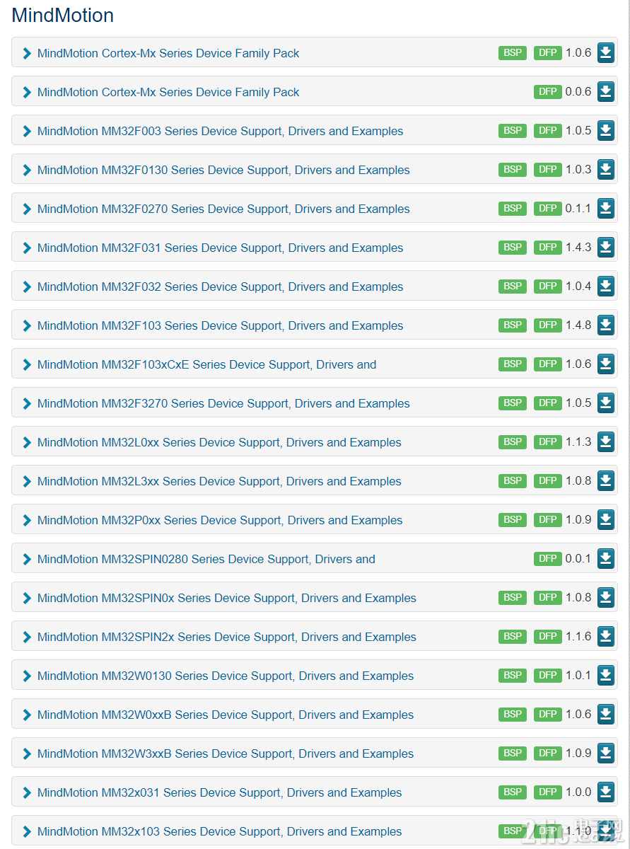Download the MM32F103xCxE Series pack
The image size is (630, 849).
[x=606, y=364]
